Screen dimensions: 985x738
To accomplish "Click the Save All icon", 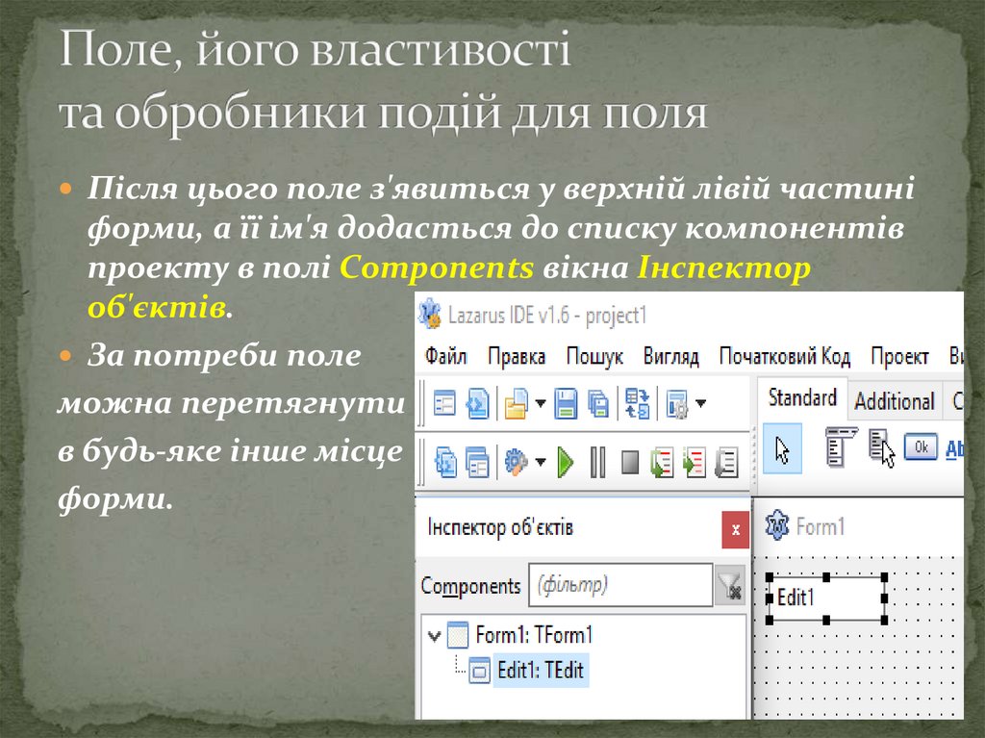I will pos(598,402).
